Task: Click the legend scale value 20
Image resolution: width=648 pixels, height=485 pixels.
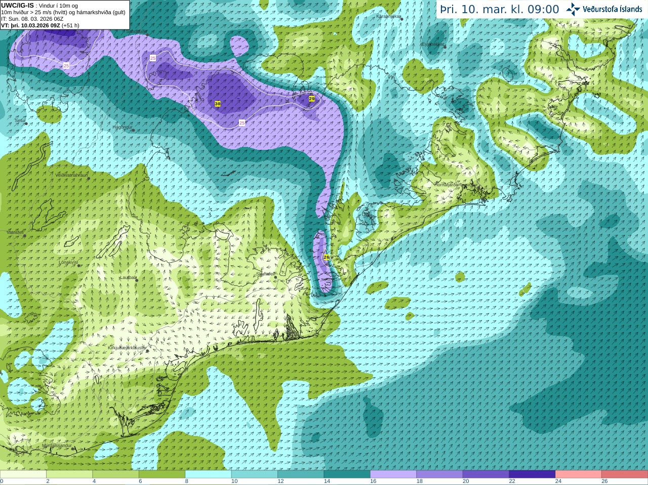Action: [466, 481]
